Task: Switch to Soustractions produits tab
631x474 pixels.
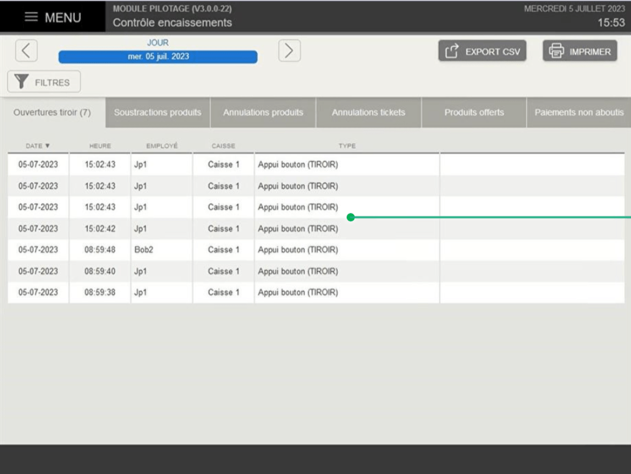Action: 158,113
